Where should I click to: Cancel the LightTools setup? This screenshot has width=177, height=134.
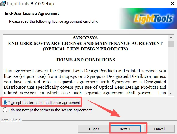click(x=159, y=129)
